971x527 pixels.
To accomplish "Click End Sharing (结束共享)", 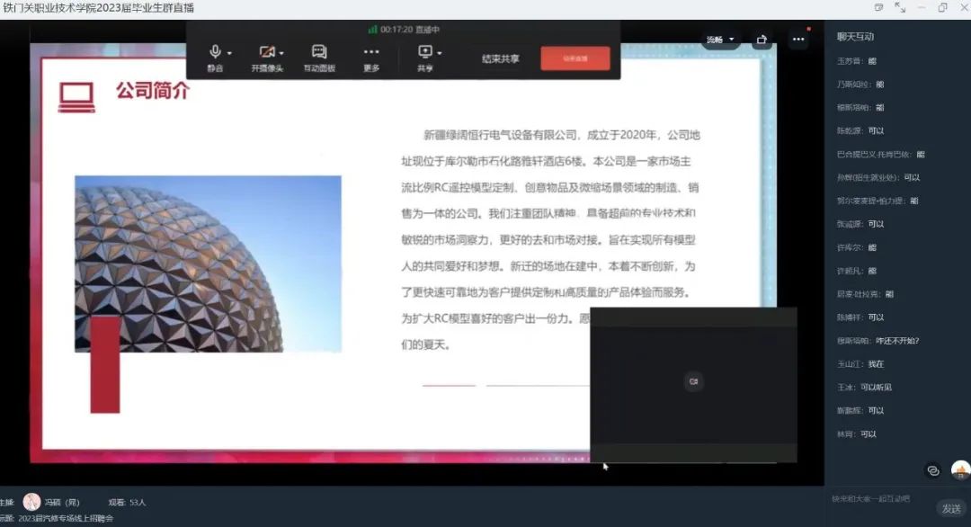I will (500, 59).
